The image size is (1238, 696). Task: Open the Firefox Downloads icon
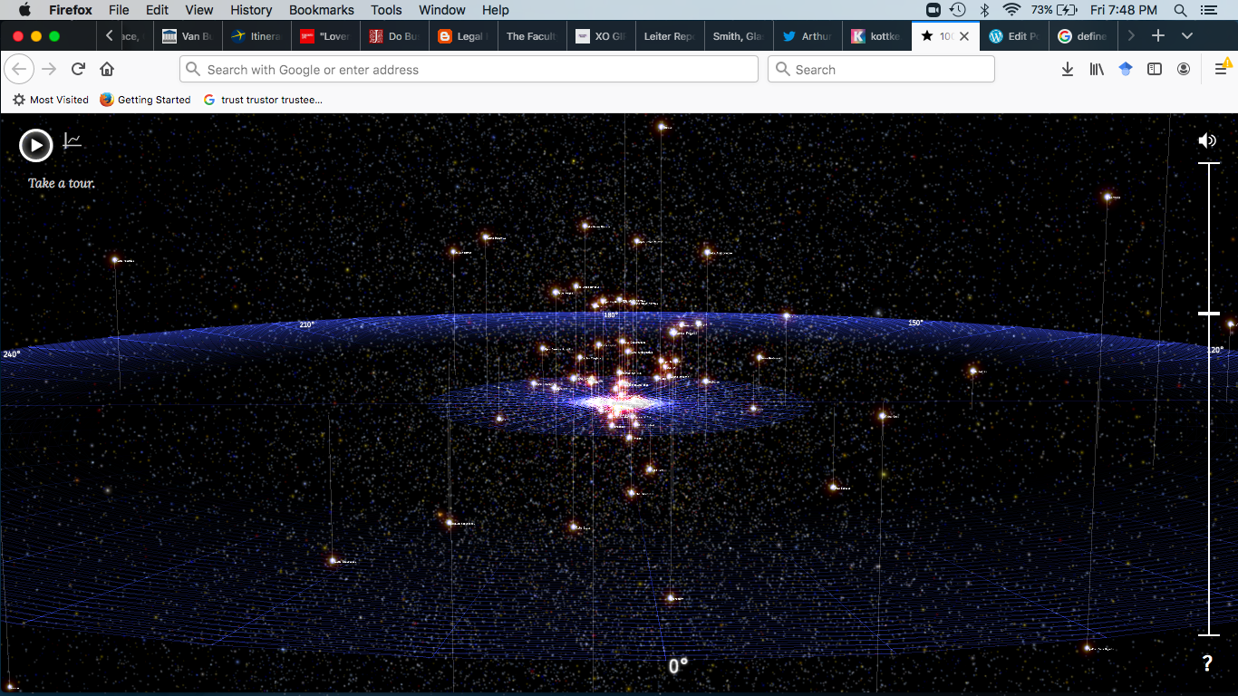1068,68
